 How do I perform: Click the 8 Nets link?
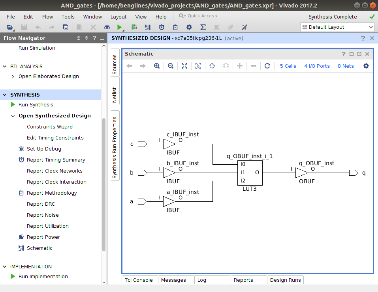[346, 66]
